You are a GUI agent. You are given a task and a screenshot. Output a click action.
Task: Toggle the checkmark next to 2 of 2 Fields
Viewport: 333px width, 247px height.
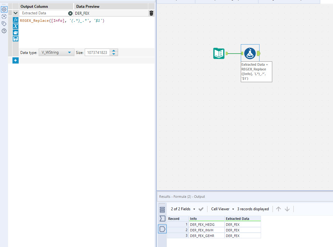201,209
